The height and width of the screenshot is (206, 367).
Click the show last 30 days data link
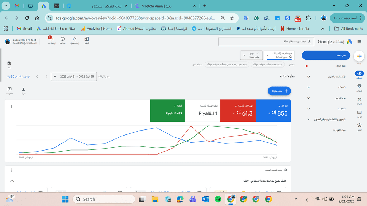pos(19,77)
